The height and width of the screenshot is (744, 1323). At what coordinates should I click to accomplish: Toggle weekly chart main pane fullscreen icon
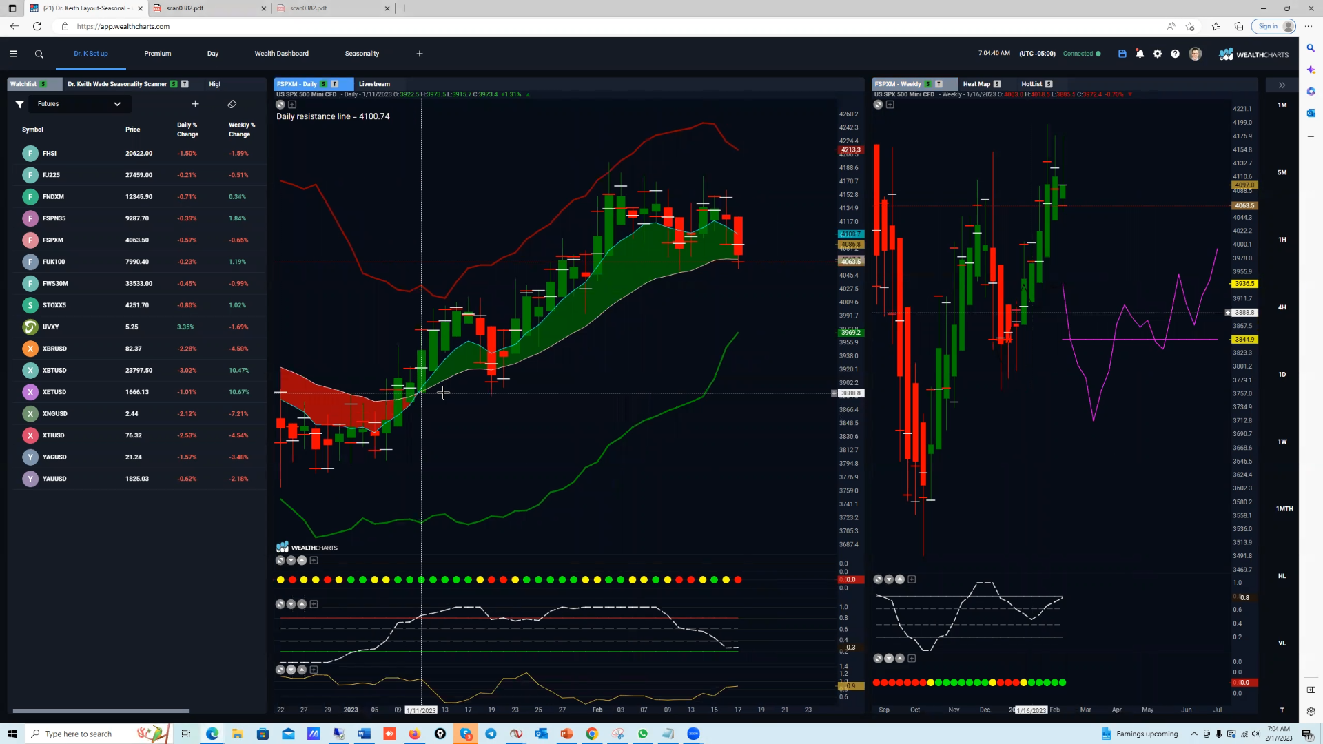pyautogui.click(x=878, y=105)
